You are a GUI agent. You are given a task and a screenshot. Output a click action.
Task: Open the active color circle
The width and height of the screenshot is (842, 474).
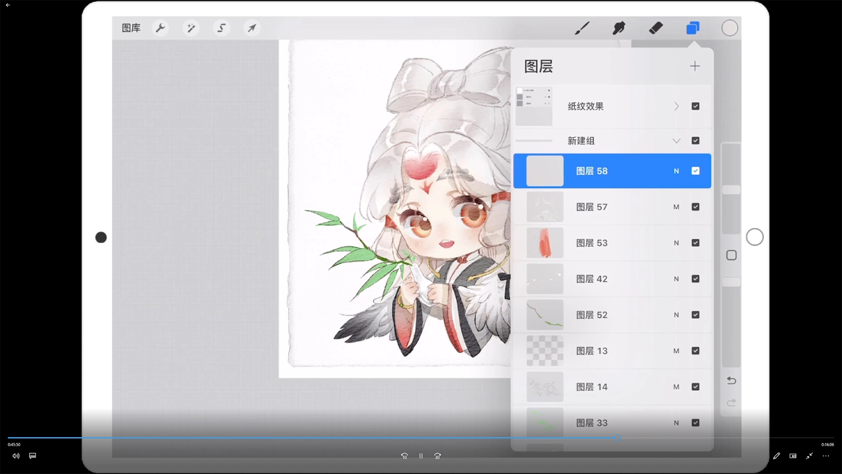pos(730,28)
